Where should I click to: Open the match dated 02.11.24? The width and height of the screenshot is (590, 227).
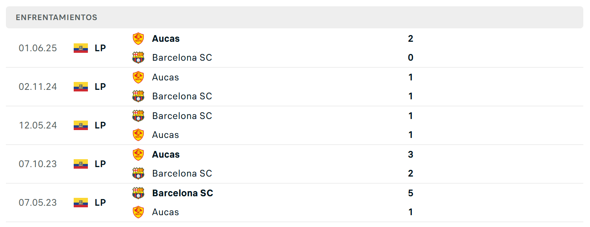[294, 87]
